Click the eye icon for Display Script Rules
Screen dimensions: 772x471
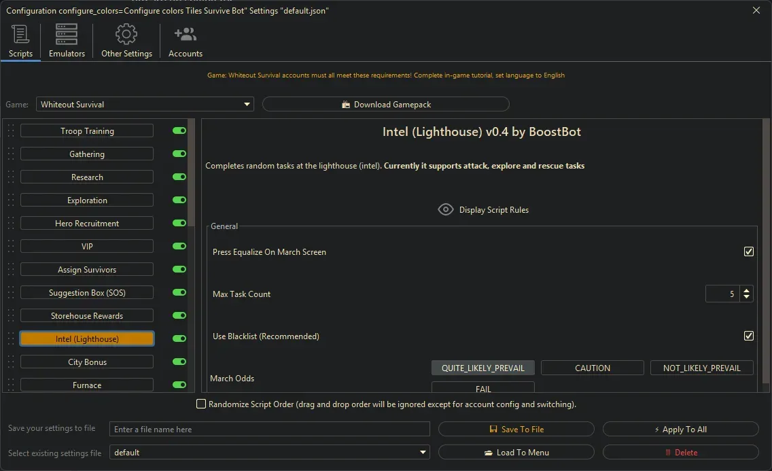pyautogui.click(x=445, y=209)
